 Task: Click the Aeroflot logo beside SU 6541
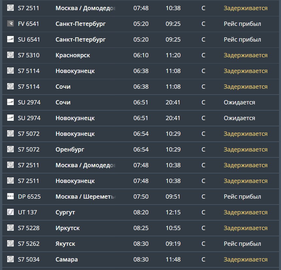(x=10, y=39)
